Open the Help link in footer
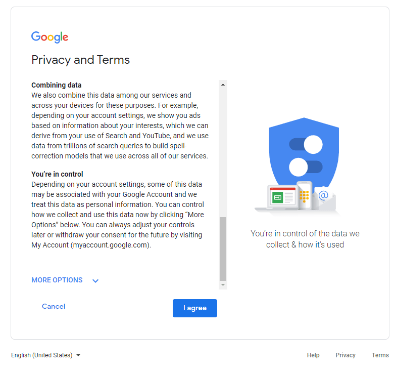Image resolution: width=397 pixels, height=373 pixels. pyautogui.click(x=313, y=355)
